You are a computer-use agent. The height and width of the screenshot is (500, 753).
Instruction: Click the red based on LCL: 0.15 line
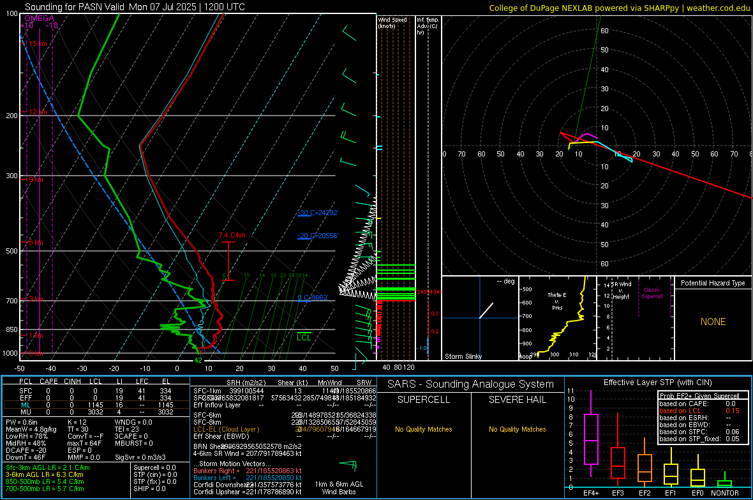tap(699, 411)
